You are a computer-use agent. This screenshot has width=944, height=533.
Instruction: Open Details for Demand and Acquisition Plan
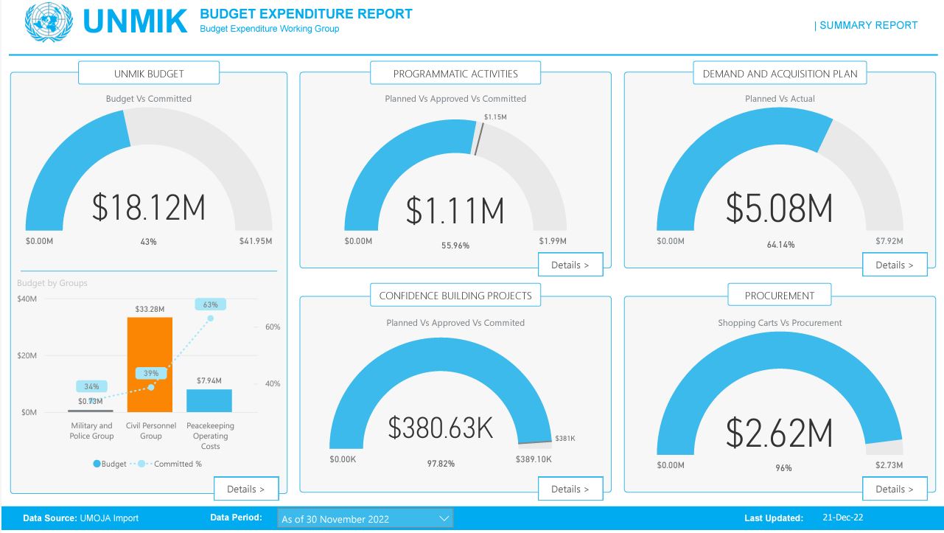895,265
